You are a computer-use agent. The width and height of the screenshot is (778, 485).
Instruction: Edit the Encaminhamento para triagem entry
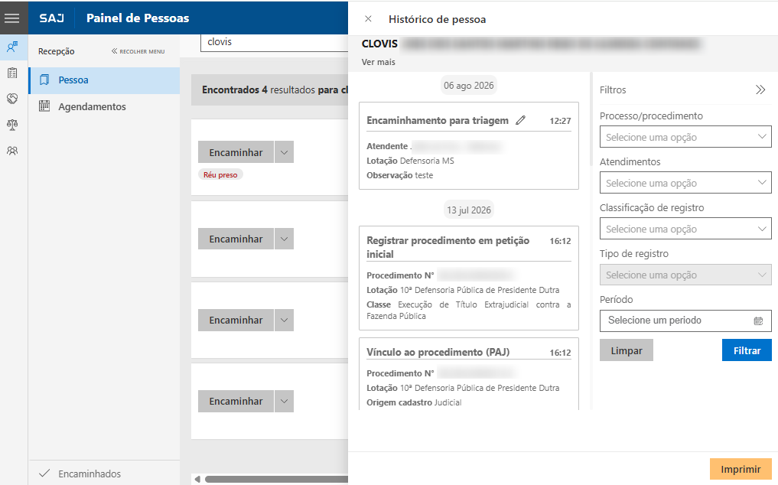[x=520, y=120]
